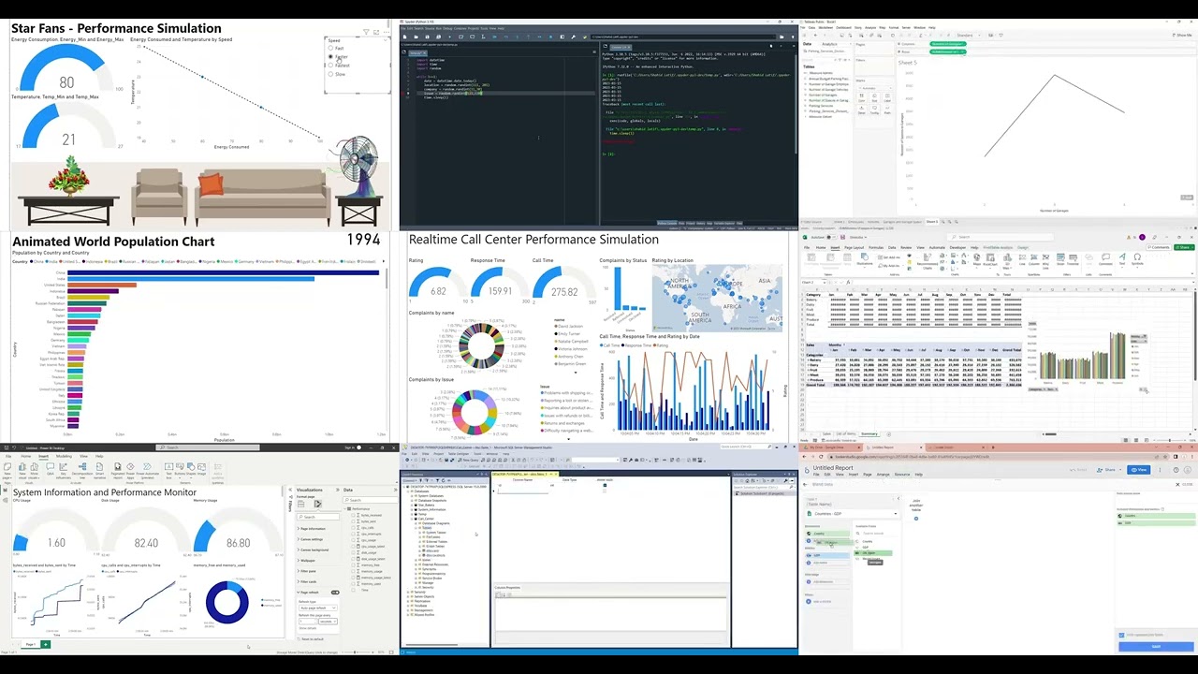Toggle Page refresh switch in Power BI
This screenshot has width=1198, height=674.
[x=335, y=593]
